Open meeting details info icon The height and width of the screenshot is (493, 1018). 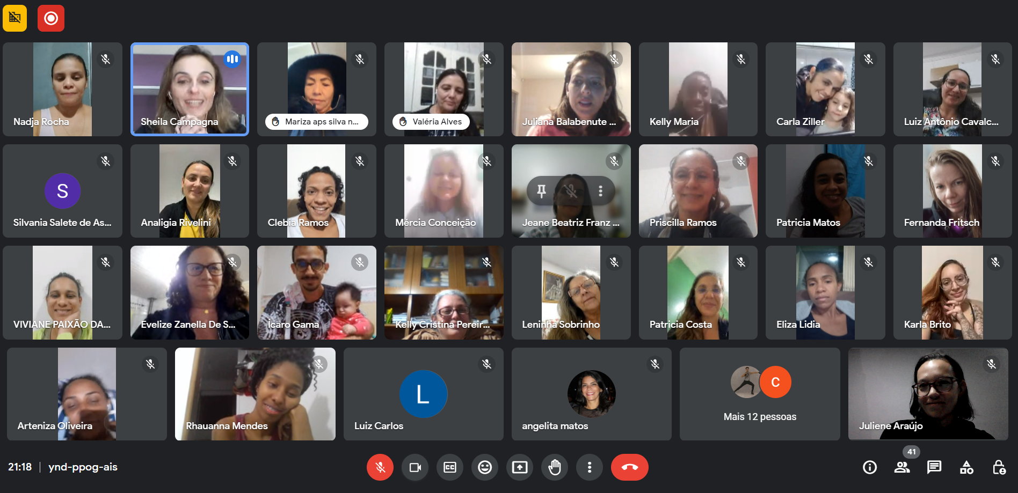coord(870,467)
